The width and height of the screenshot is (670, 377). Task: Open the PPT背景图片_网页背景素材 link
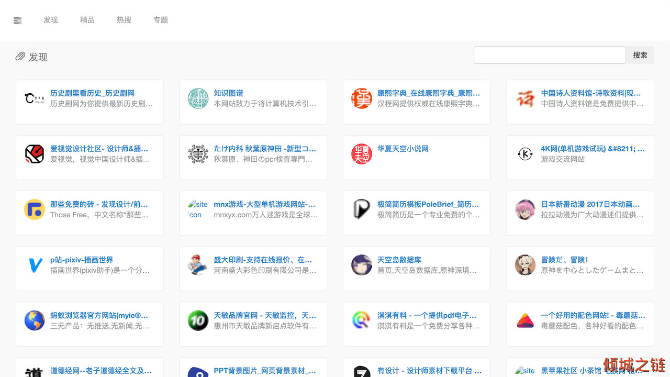tap(265, 371)
